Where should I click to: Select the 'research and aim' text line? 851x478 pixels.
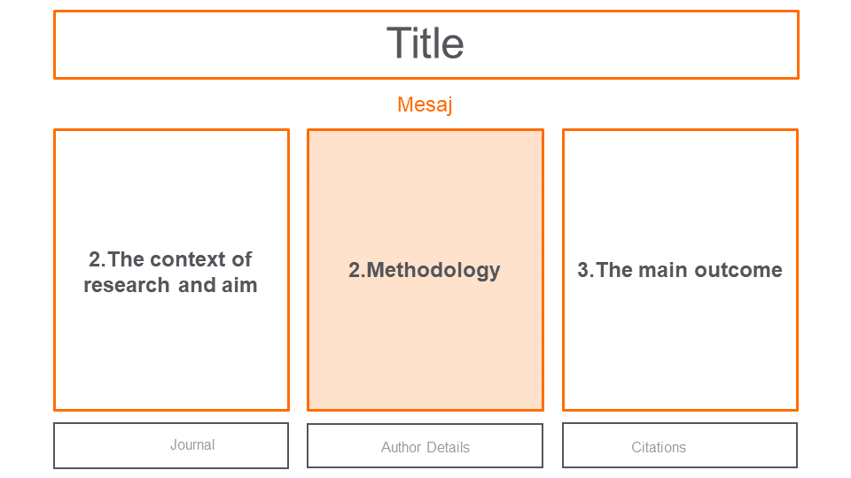[170, 285]
